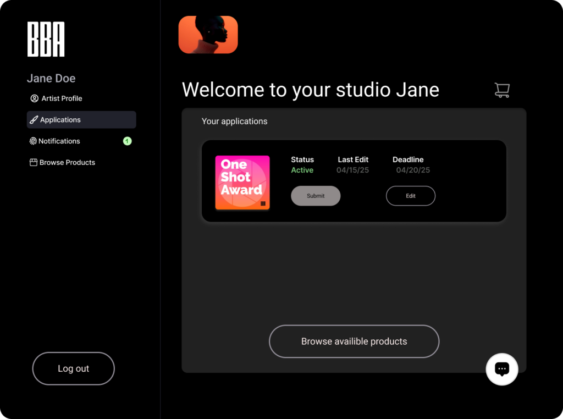The width and height of the screenshot is (563, 419).
Task: Log out of the account
Action: pos(73,368)
